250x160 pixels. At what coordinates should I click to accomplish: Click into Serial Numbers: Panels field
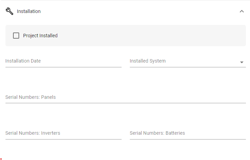126,97
